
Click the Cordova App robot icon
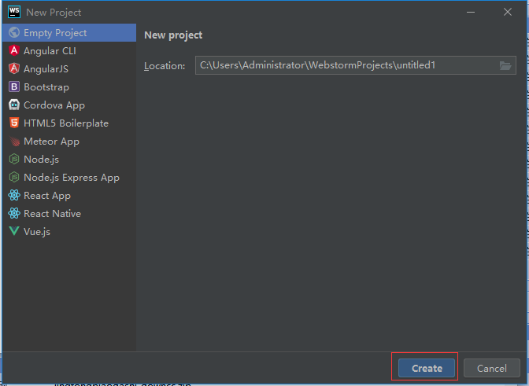coord(14,105)
